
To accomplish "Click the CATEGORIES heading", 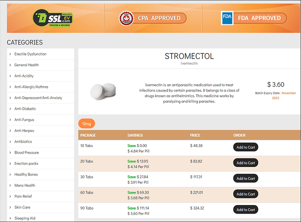I will coord(25,42).
